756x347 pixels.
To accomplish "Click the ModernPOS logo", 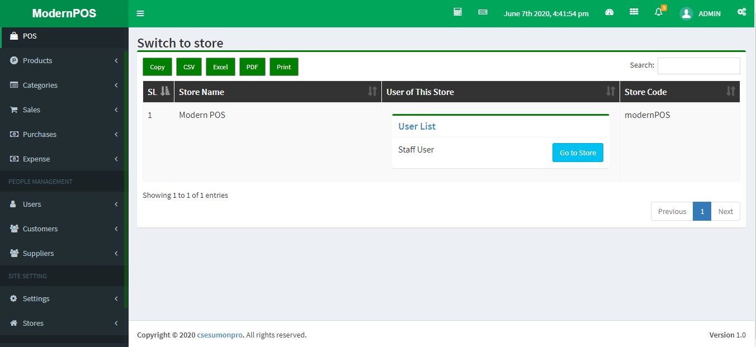I will tap(64, 13).
